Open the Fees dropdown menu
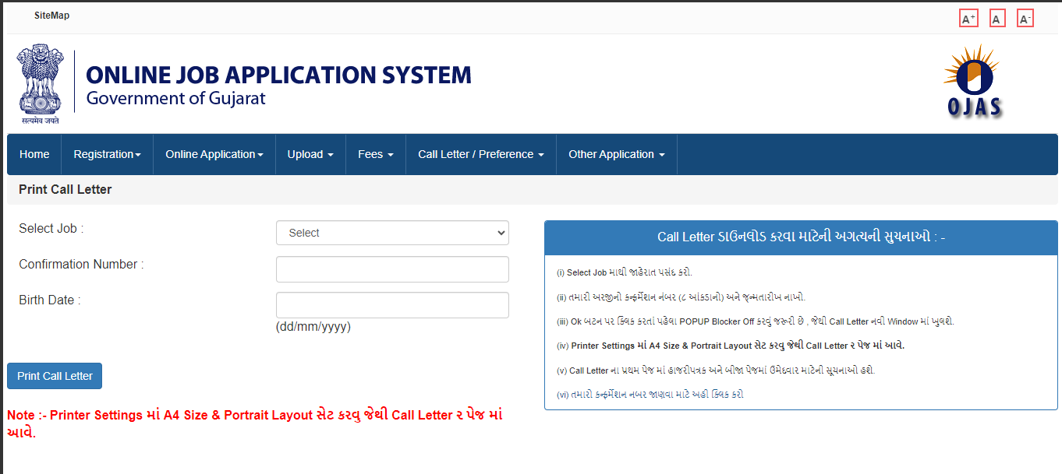The image size is (1062, 474). [x=376, y=154]
